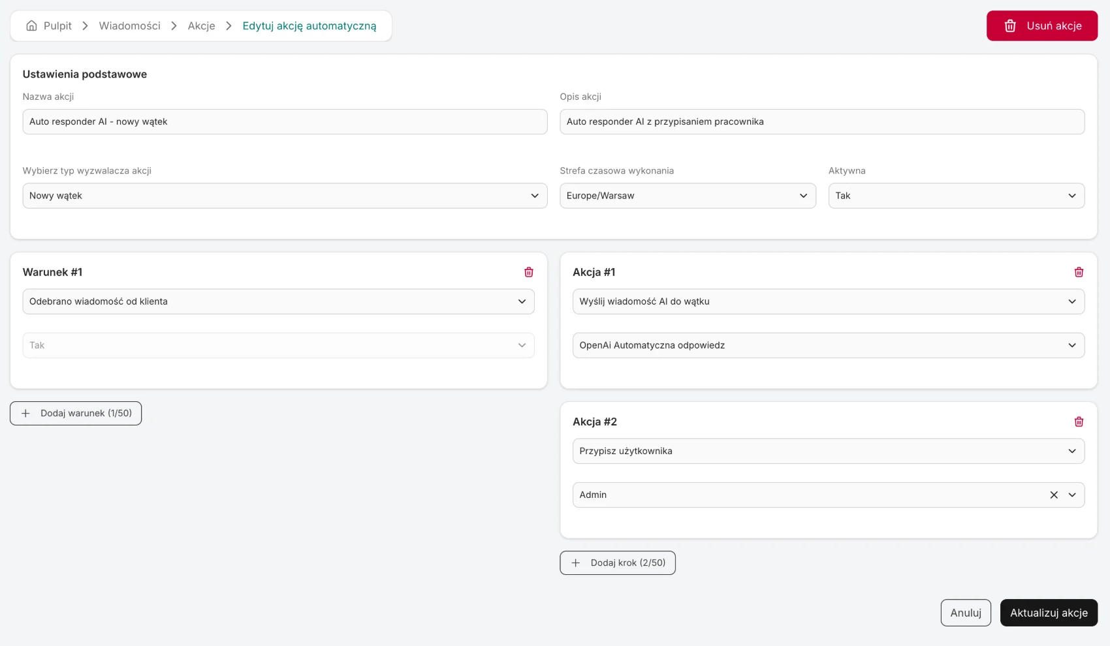Image resolution: width=1110 pixels, height=646 pixels.
Task: Delete Akcja #2 with trash icon
Action: (1079, 422)
